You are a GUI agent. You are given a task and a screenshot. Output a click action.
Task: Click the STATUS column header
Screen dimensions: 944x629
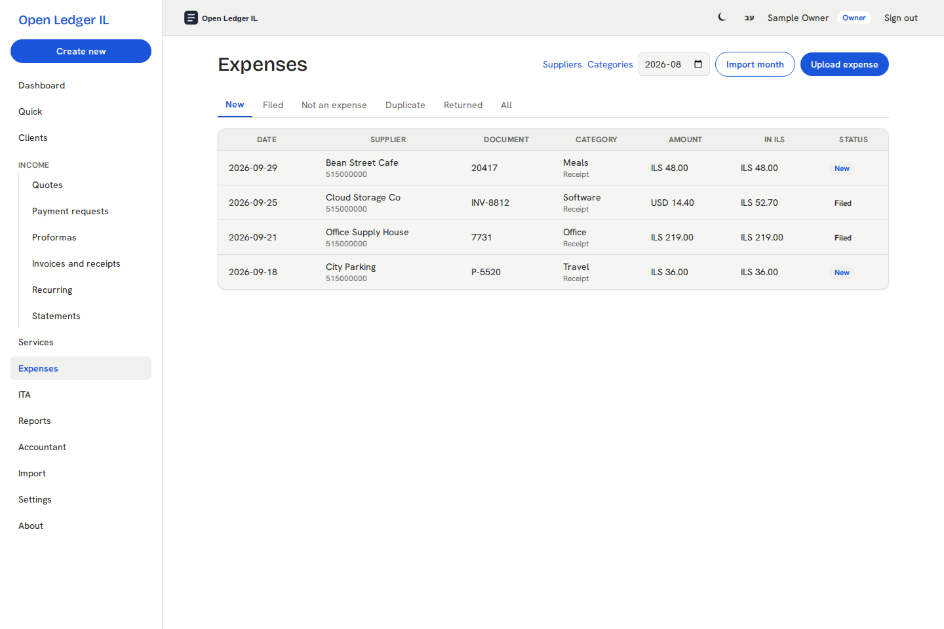(x=854, y=140)
